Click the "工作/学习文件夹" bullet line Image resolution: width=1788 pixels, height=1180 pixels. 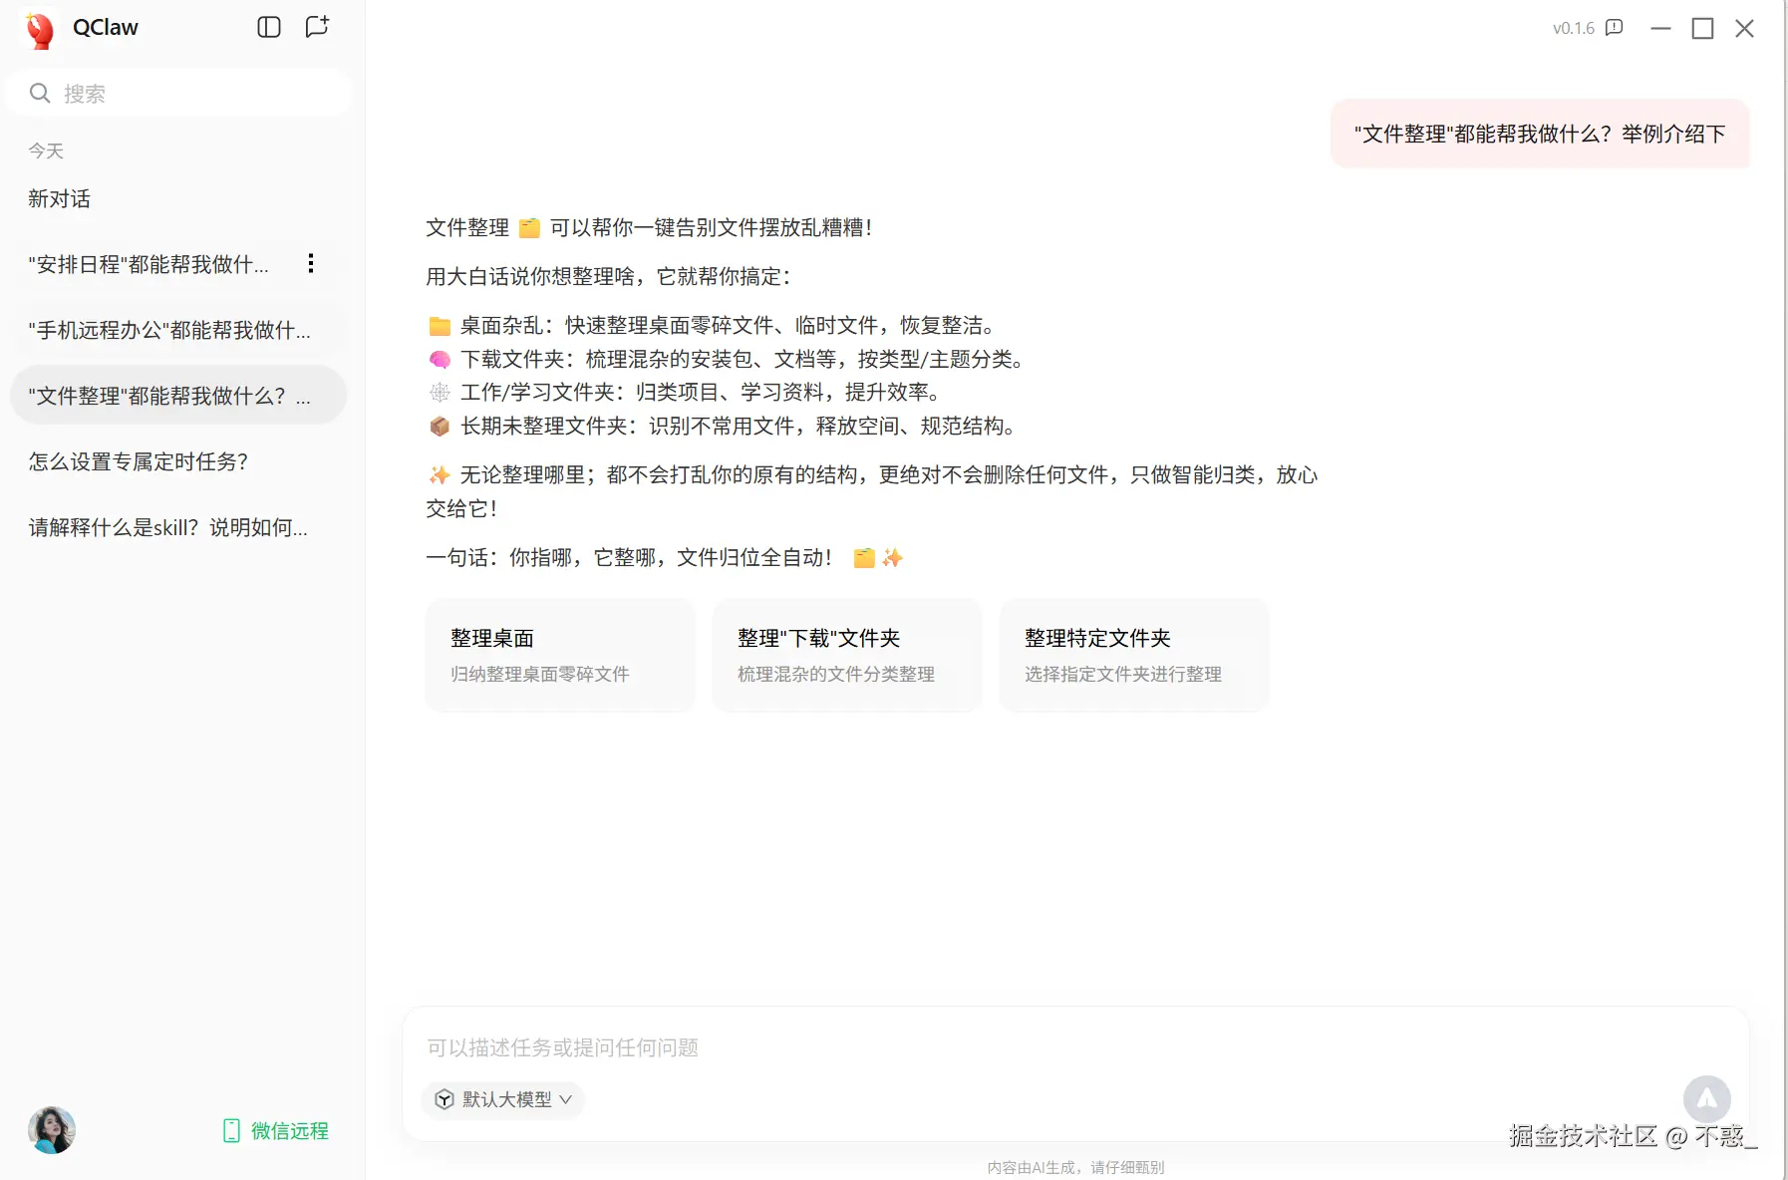click(684, 392)
